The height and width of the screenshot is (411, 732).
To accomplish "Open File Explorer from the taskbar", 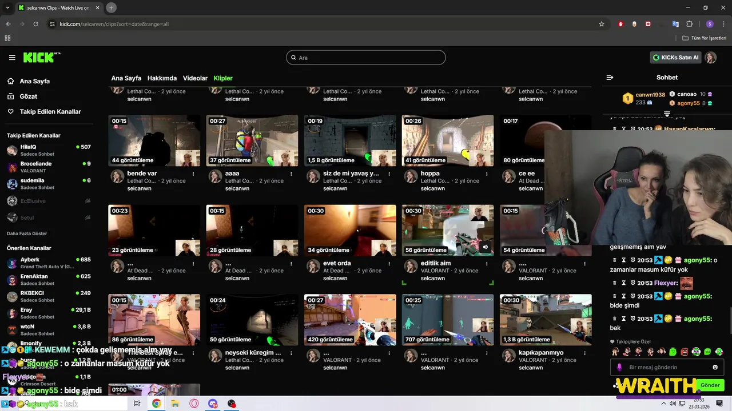I will coord(175,404).
